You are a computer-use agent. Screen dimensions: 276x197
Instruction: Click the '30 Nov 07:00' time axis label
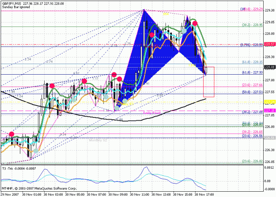(x=96, y=194)
